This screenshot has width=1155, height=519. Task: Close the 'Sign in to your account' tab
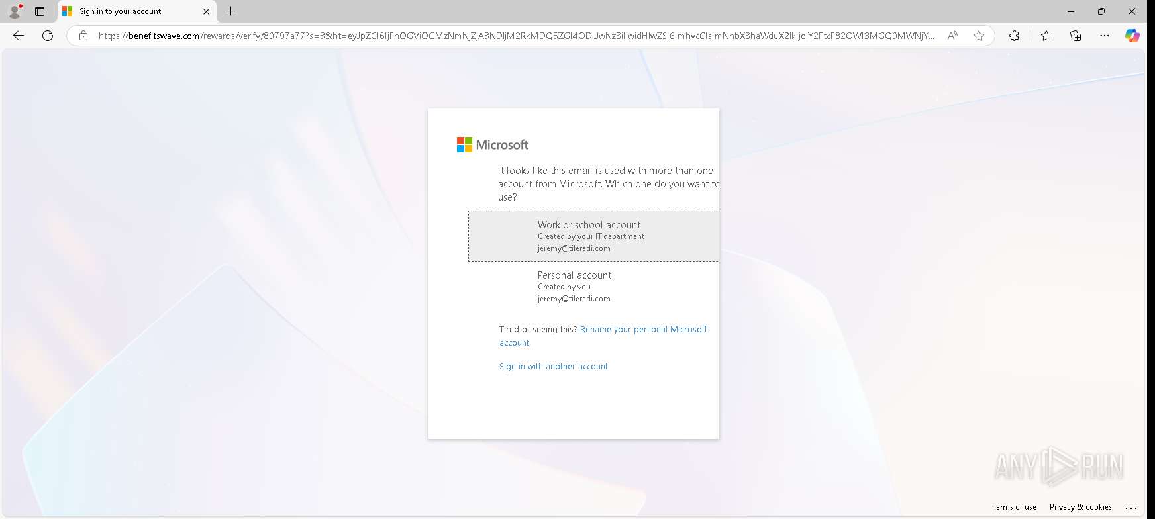206,11
